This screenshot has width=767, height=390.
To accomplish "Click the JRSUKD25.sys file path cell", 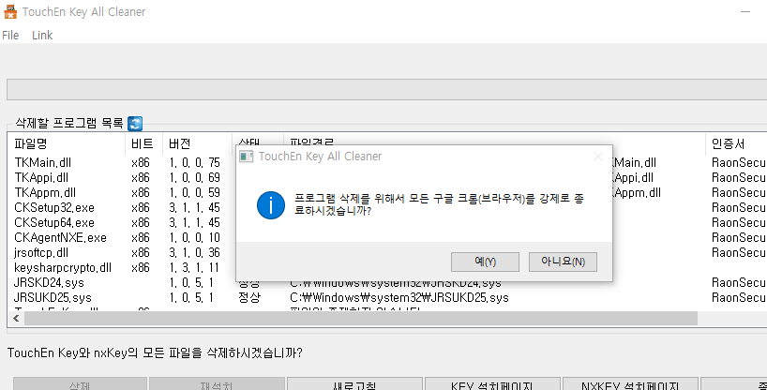I will 399,298.
